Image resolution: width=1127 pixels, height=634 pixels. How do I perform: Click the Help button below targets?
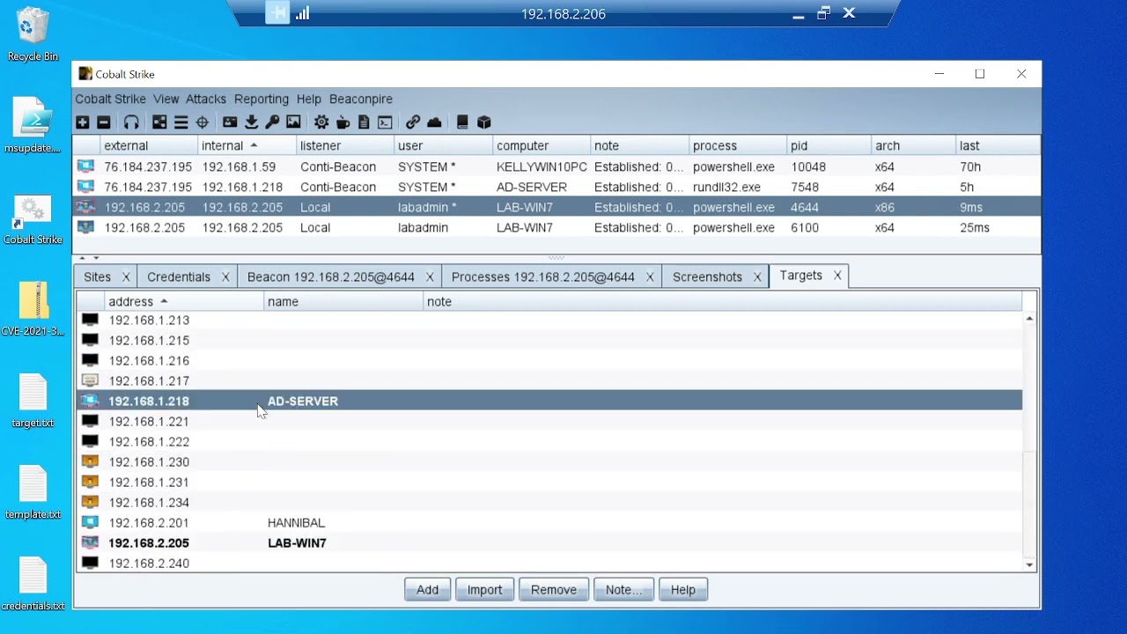pyautogui.click(x=683, y=590)
